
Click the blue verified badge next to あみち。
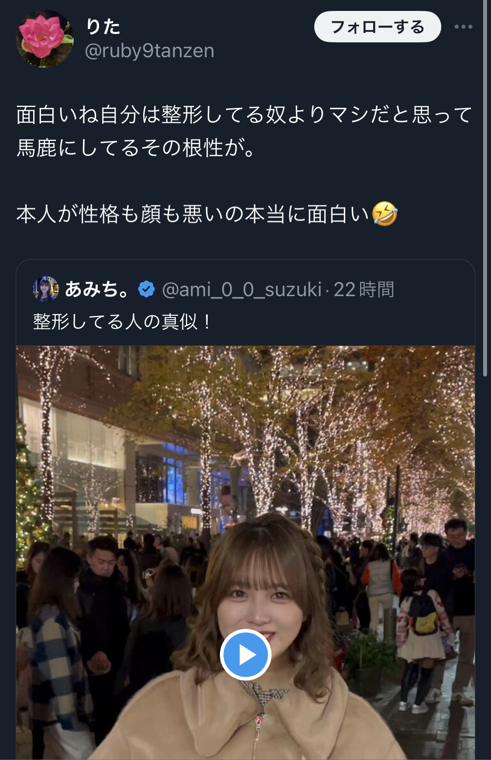point(146,289)
